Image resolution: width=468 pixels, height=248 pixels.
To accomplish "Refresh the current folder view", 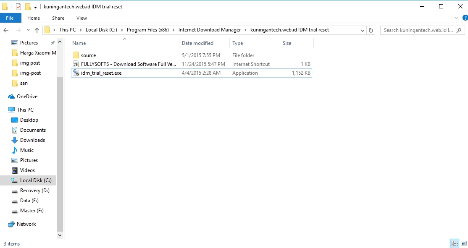I will coord(371,30).
